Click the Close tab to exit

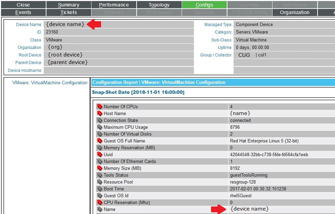click(23, 4)
